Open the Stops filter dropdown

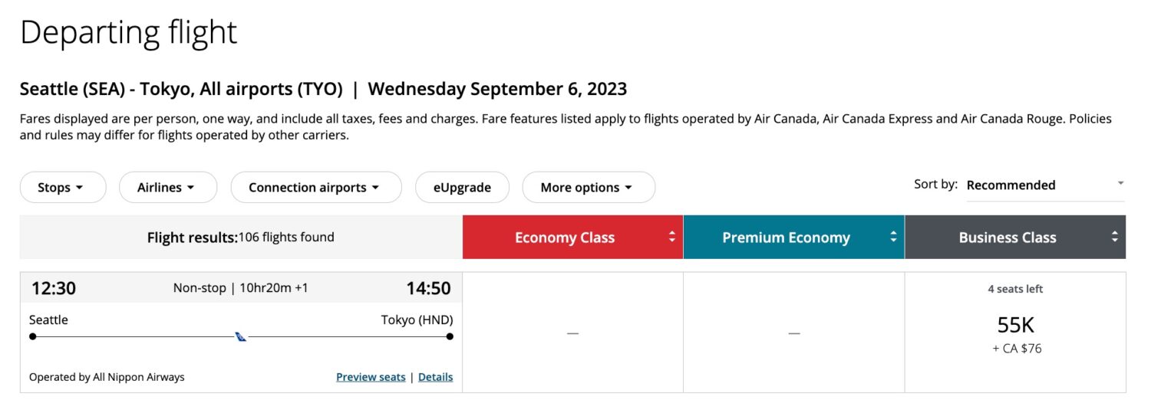(62, 188)
